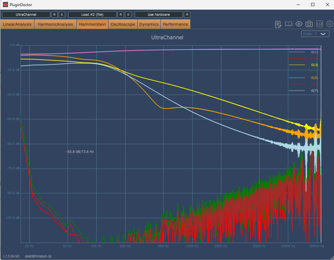
Task: Click the UltraChannel graph title
Action: click(167, 37)
